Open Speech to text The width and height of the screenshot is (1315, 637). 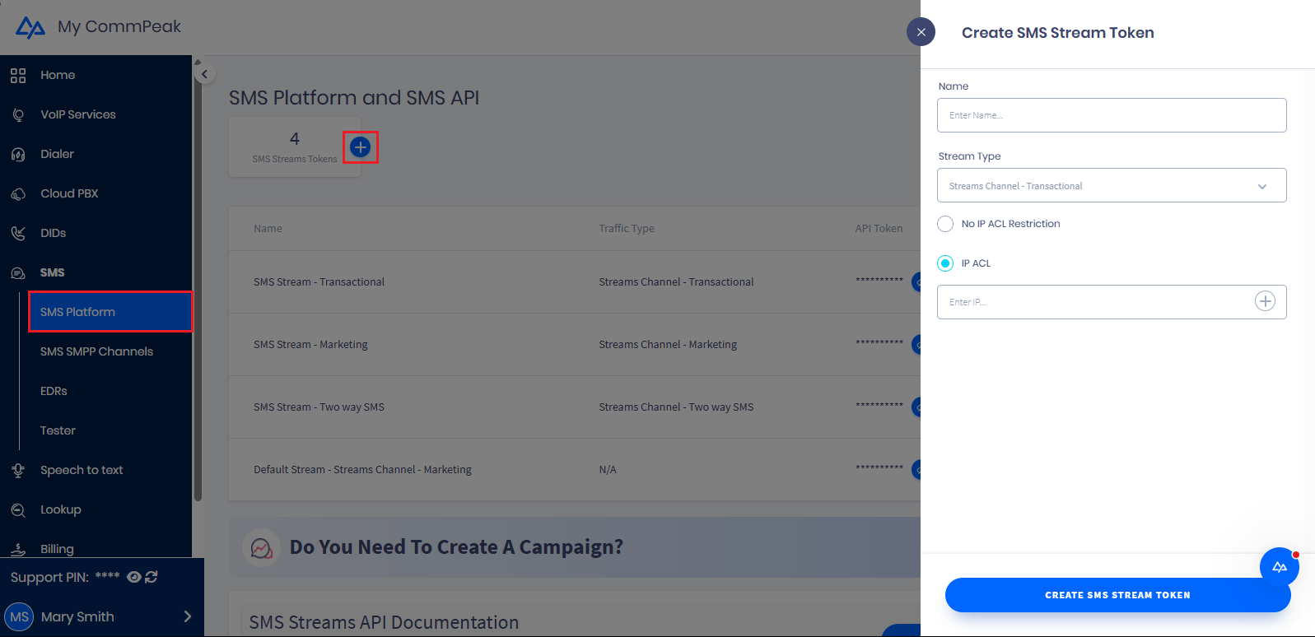[x=82, y=470]
